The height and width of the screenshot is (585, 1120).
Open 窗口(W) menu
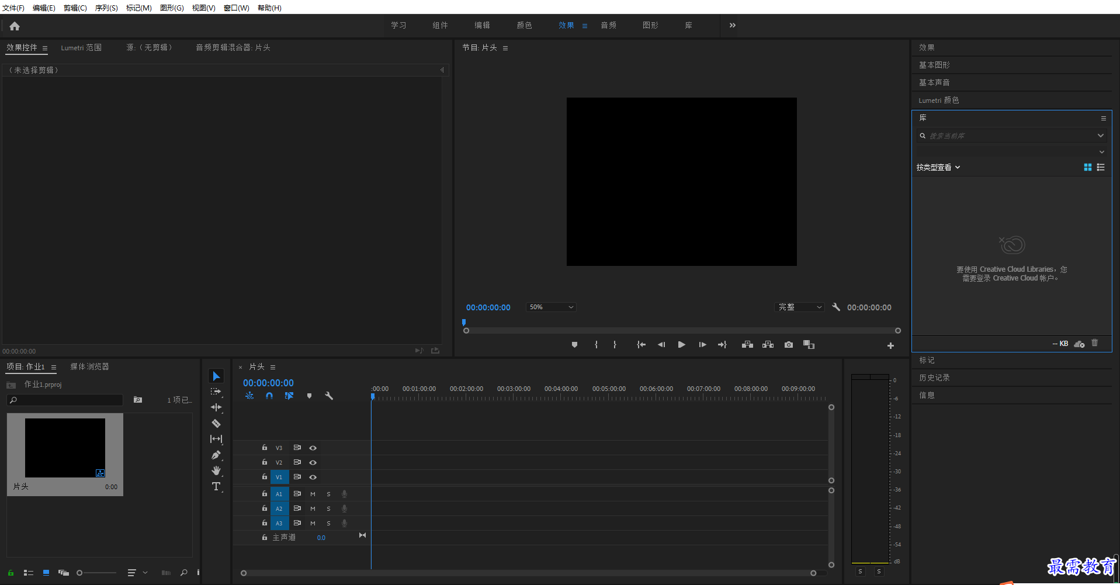(237, 8)
